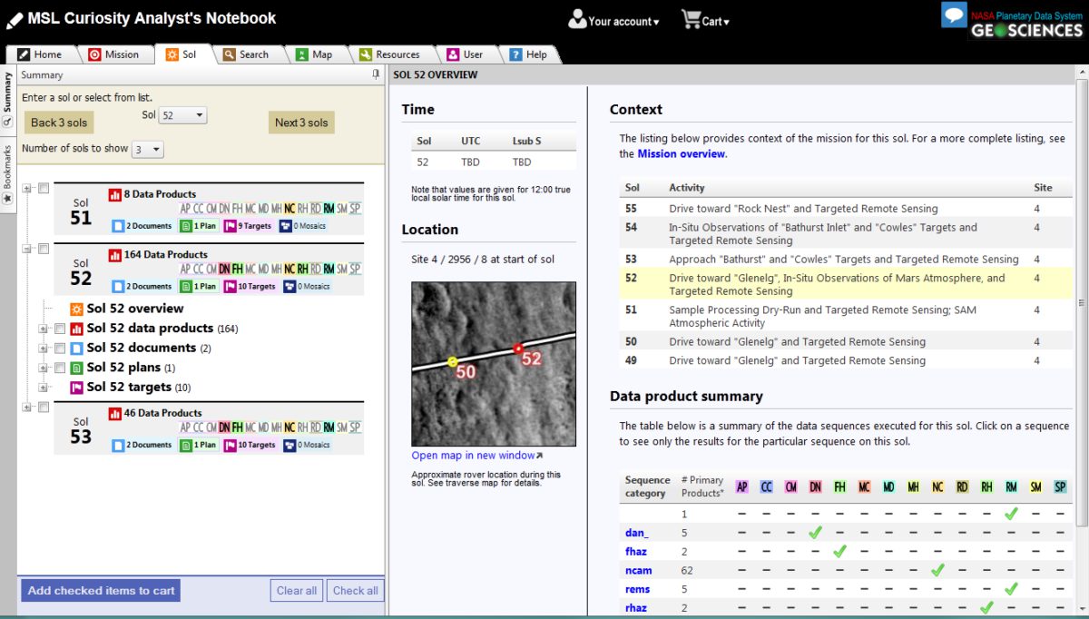Follow the Mission overview link
1089x619 pixels.
click(682, 154)
